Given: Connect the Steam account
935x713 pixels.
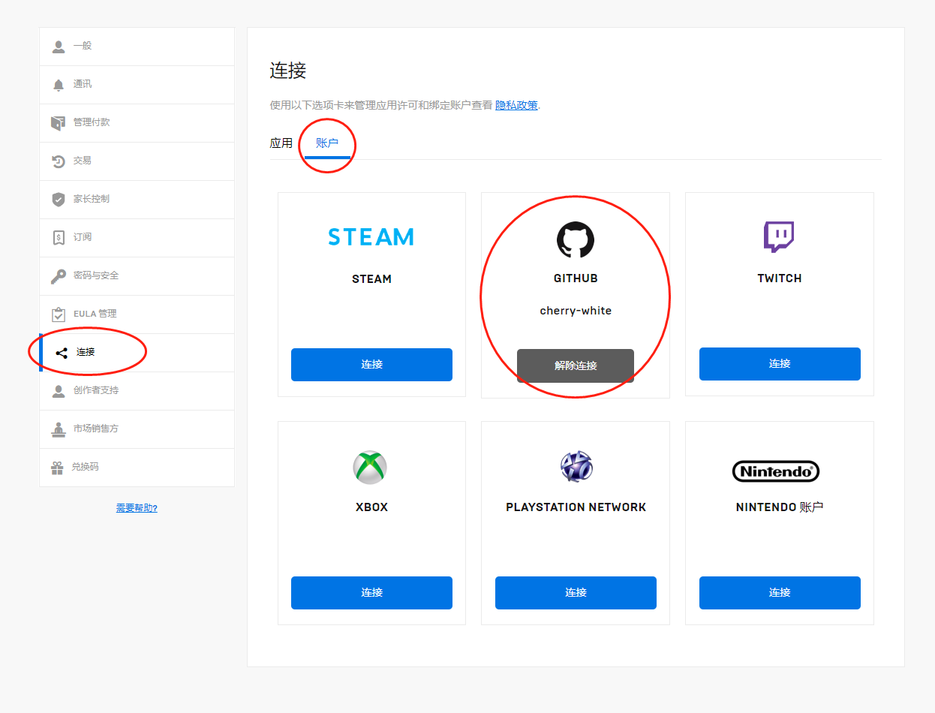Looking at the screenshot, I should pyautogui.click(x=371, y=365).
